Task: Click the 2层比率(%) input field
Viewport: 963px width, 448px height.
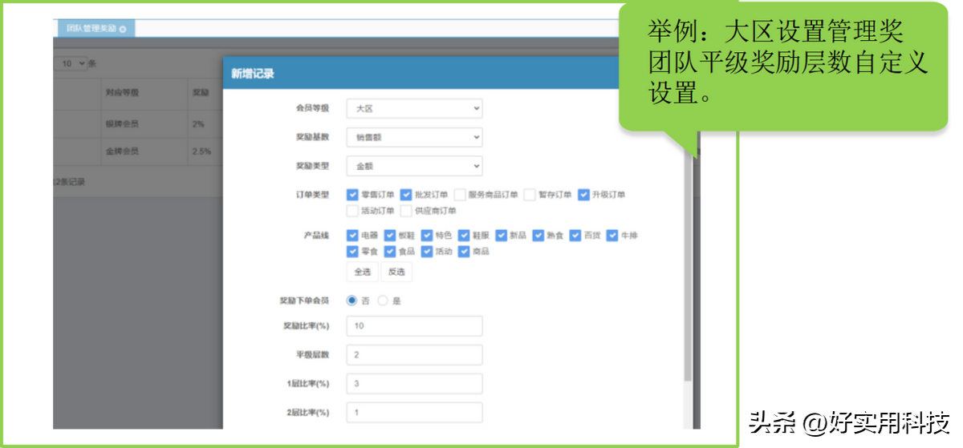Action: 414,412
